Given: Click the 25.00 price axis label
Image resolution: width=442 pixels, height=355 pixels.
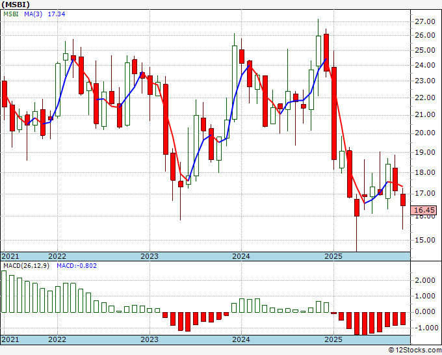Looking at the screenshot, I should tap(425, 50).
